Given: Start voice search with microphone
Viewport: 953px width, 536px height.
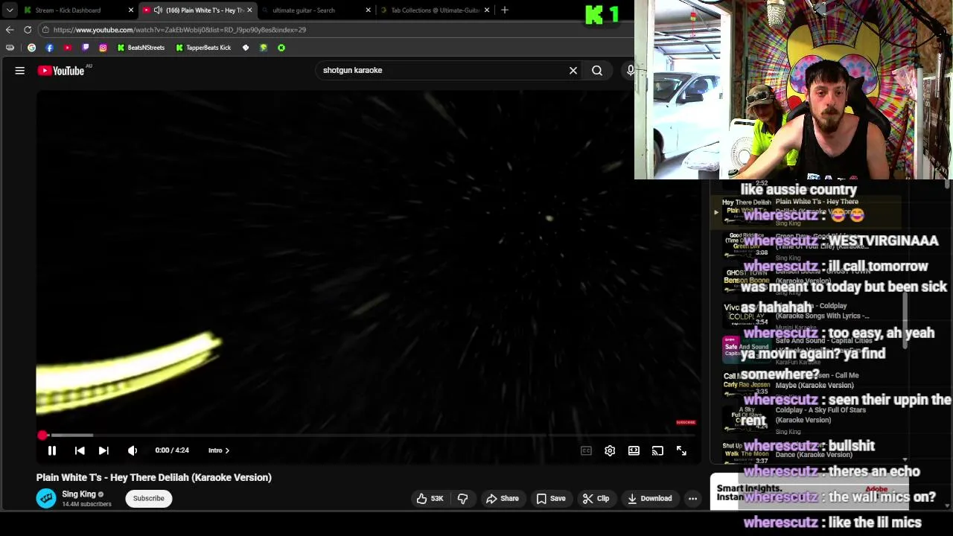Looking at the screenshot, I should point(630,71).
